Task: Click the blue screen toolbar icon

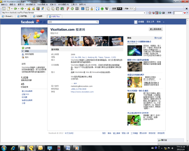Action: pyautogui.click(x=83, y=9)
